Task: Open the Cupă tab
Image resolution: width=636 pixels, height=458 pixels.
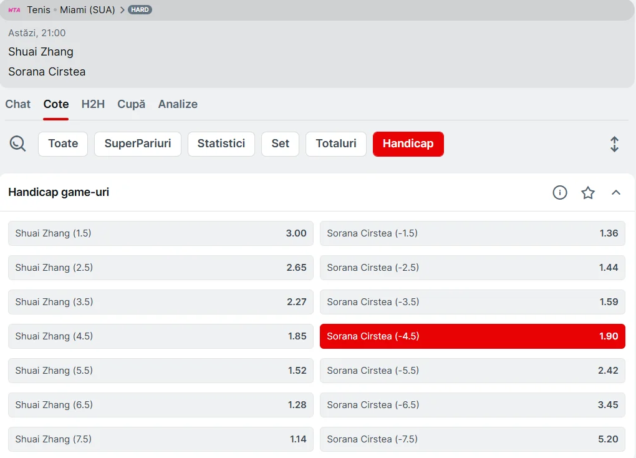Action: point(131,104)
